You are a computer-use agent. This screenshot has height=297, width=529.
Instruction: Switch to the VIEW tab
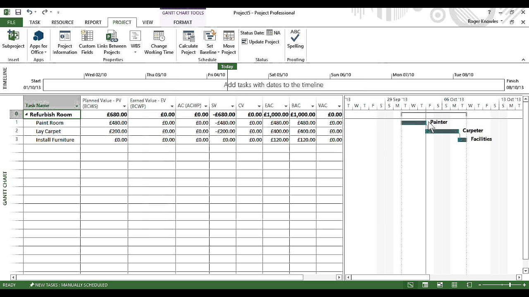(148, 22)
